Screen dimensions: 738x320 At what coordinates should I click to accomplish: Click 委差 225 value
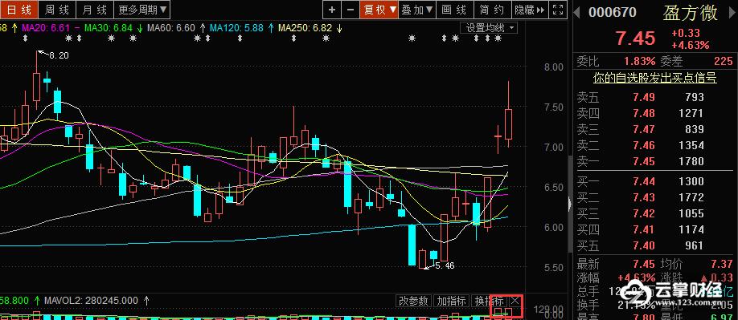click(723, 62)
